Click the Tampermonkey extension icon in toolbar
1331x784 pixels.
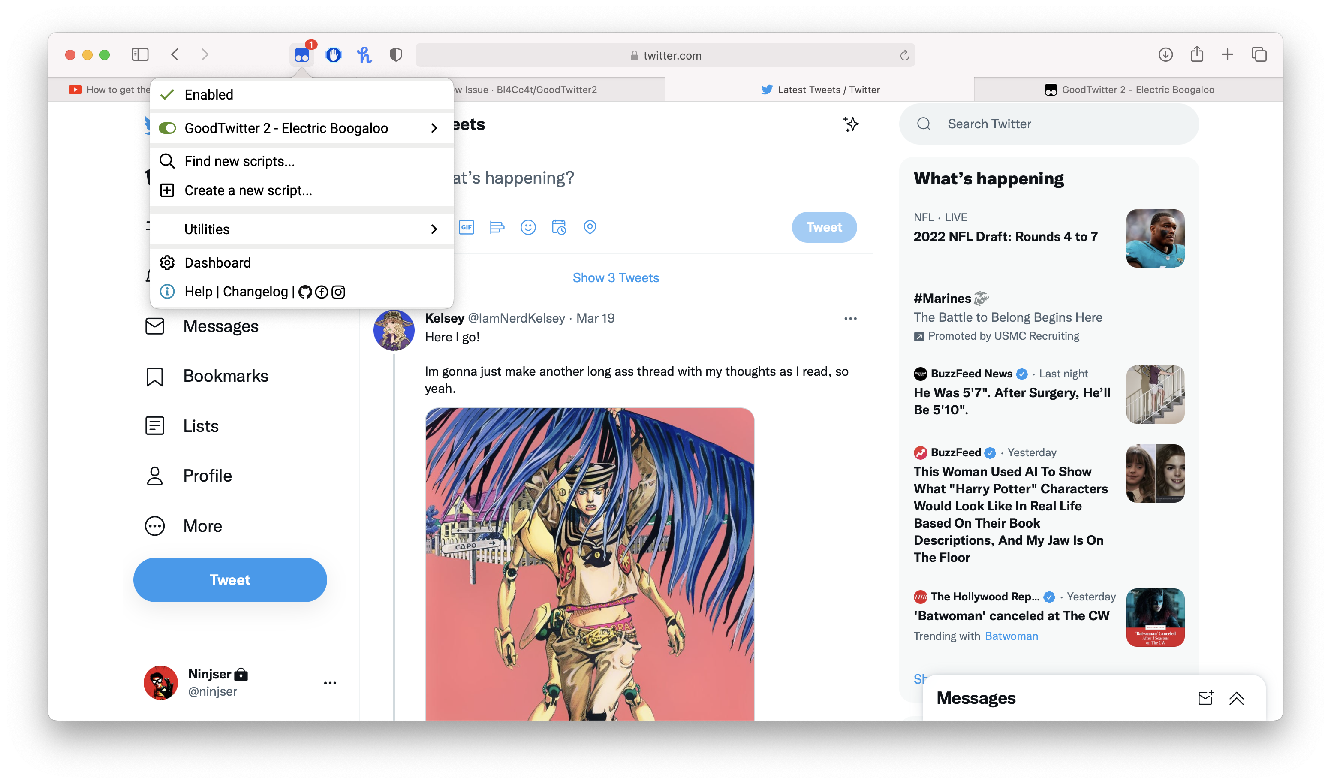pos(301,55)
